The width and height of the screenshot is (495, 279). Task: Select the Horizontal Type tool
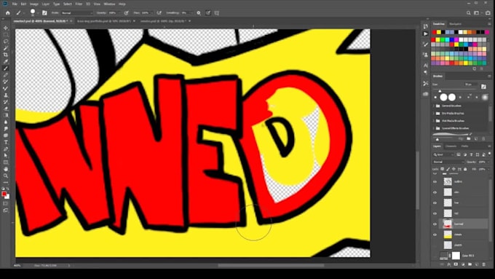[x=6, y=142]
